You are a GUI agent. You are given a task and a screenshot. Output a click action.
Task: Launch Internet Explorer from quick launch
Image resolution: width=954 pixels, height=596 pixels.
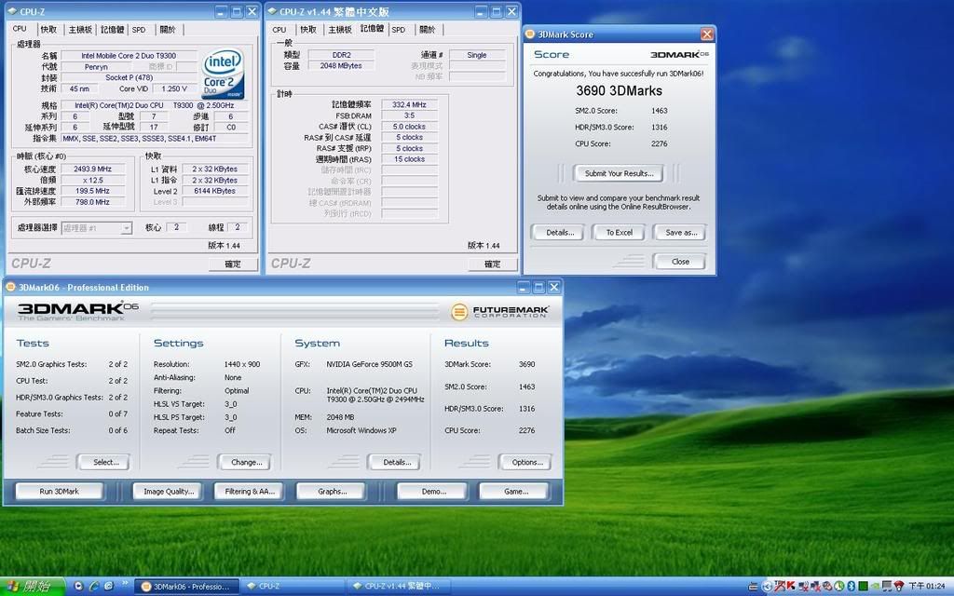pyautogui.click(x=94, y=587)
